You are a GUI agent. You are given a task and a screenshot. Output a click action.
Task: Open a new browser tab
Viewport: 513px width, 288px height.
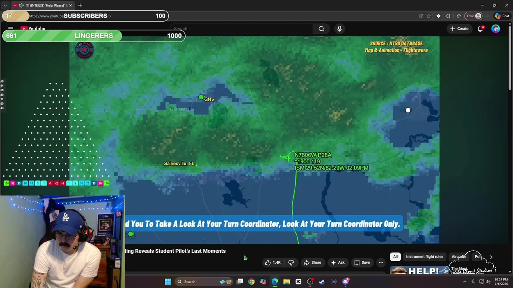(x=80, y=5)
